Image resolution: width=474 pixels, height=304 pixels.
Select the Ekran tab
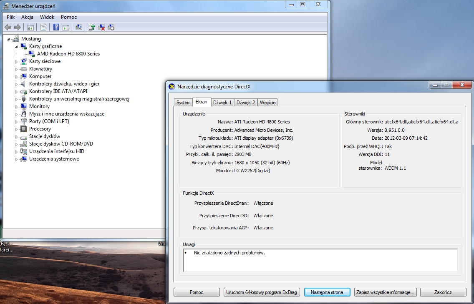pyautogui.click(x=202, y=102)
